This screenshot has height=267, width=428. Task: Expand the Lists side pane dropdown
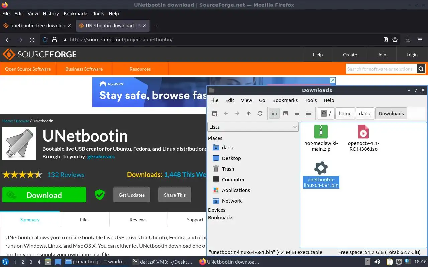point(253,127)
